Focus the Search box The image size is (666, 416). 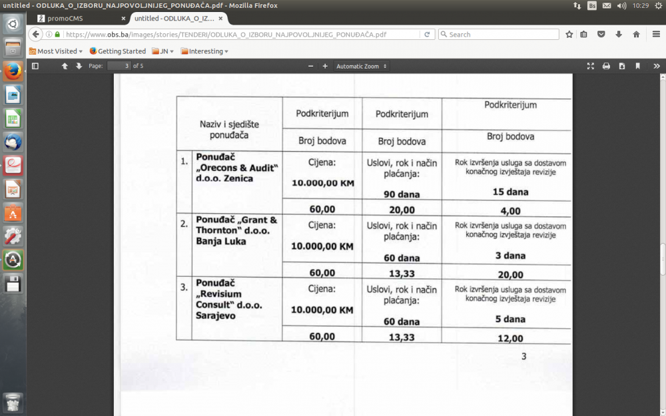coord(499,35)
